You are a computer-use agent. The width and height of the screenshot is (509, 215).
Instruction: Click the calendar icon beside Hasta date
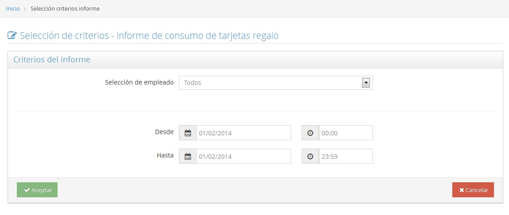tap(187, 156)
